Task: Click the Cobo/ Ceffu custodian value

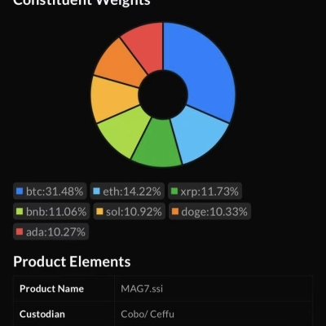Action: [148, 314]
